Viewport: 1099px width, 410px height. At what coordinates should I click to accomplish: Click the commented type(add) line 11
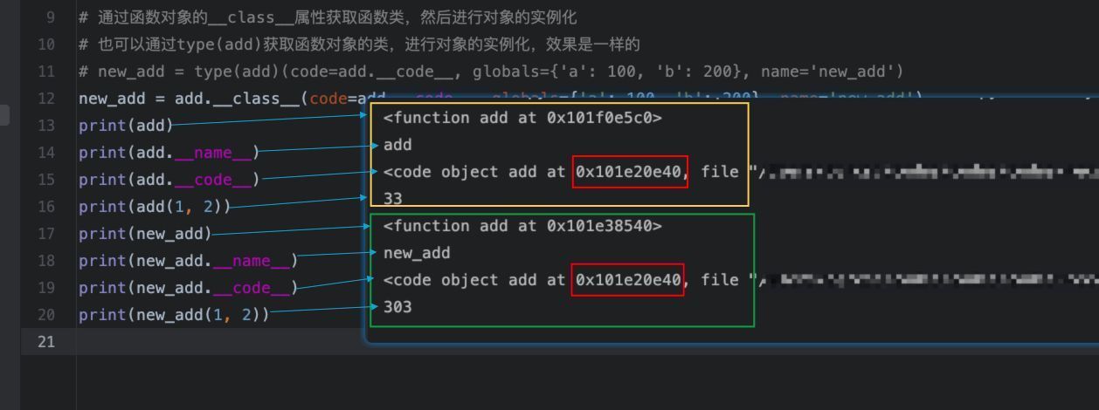(491, 72)
